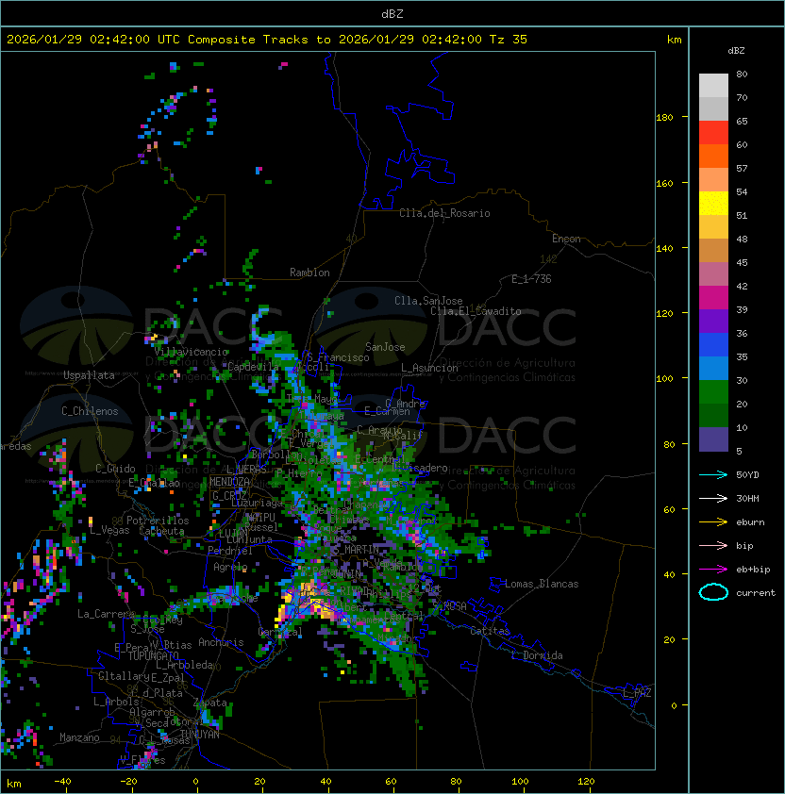Click the 'Clla.SanJose' map label

(428, 301)
